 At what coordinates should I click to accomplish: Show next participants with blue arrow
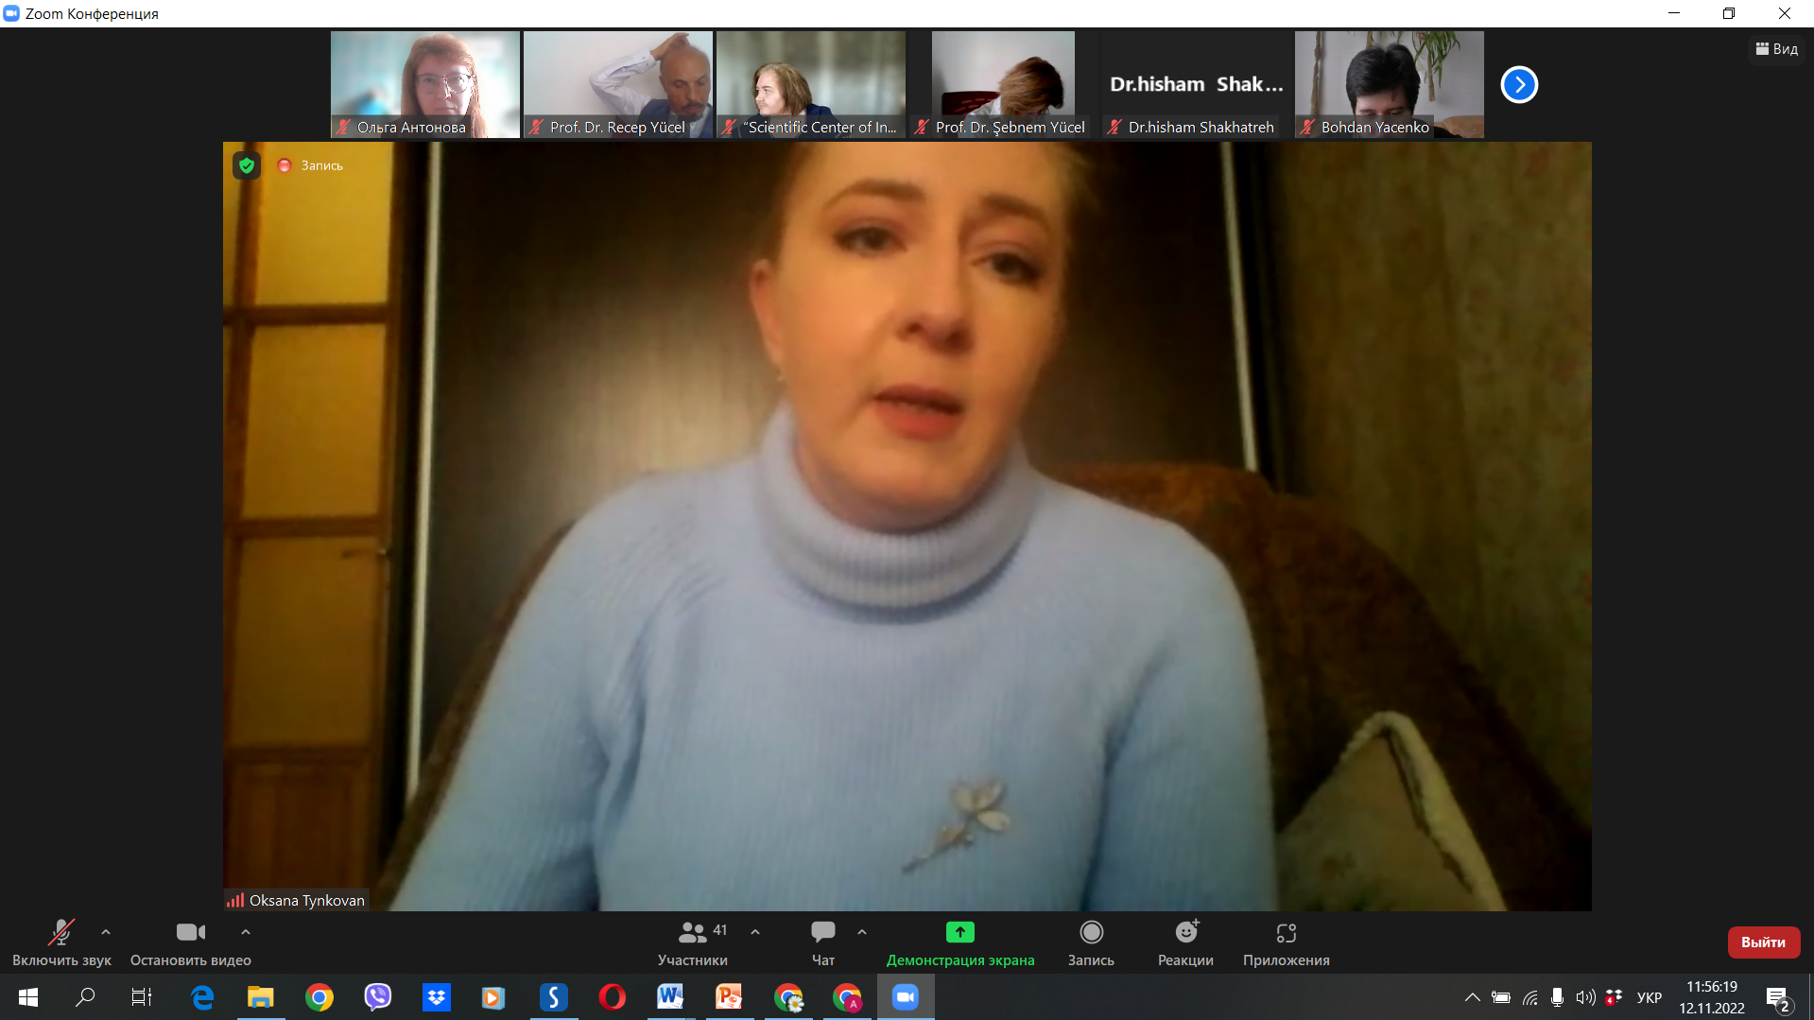[1519, 84]
